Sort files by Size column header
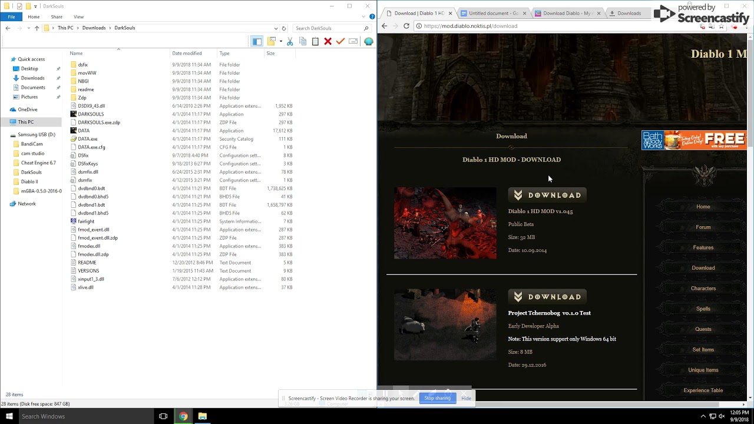The width and height of the screenshot is (754, 424). tap(270, 53)
